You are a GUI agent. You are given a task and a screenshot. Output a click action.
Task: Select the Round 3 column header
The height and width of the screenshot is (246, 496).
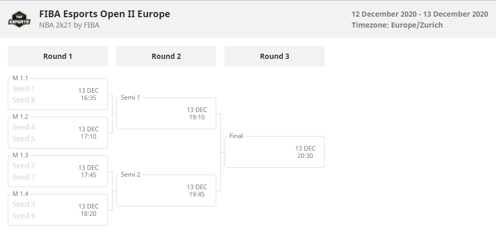pos(275,56)
